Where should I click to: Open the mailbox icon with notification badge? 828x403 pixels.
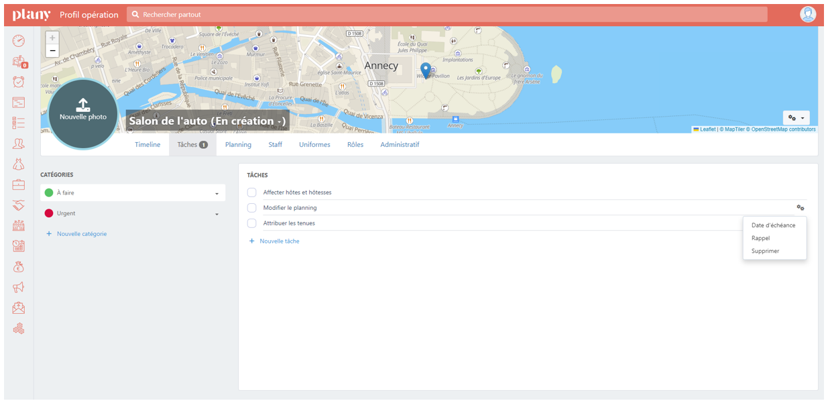click(x=19, y=62)
